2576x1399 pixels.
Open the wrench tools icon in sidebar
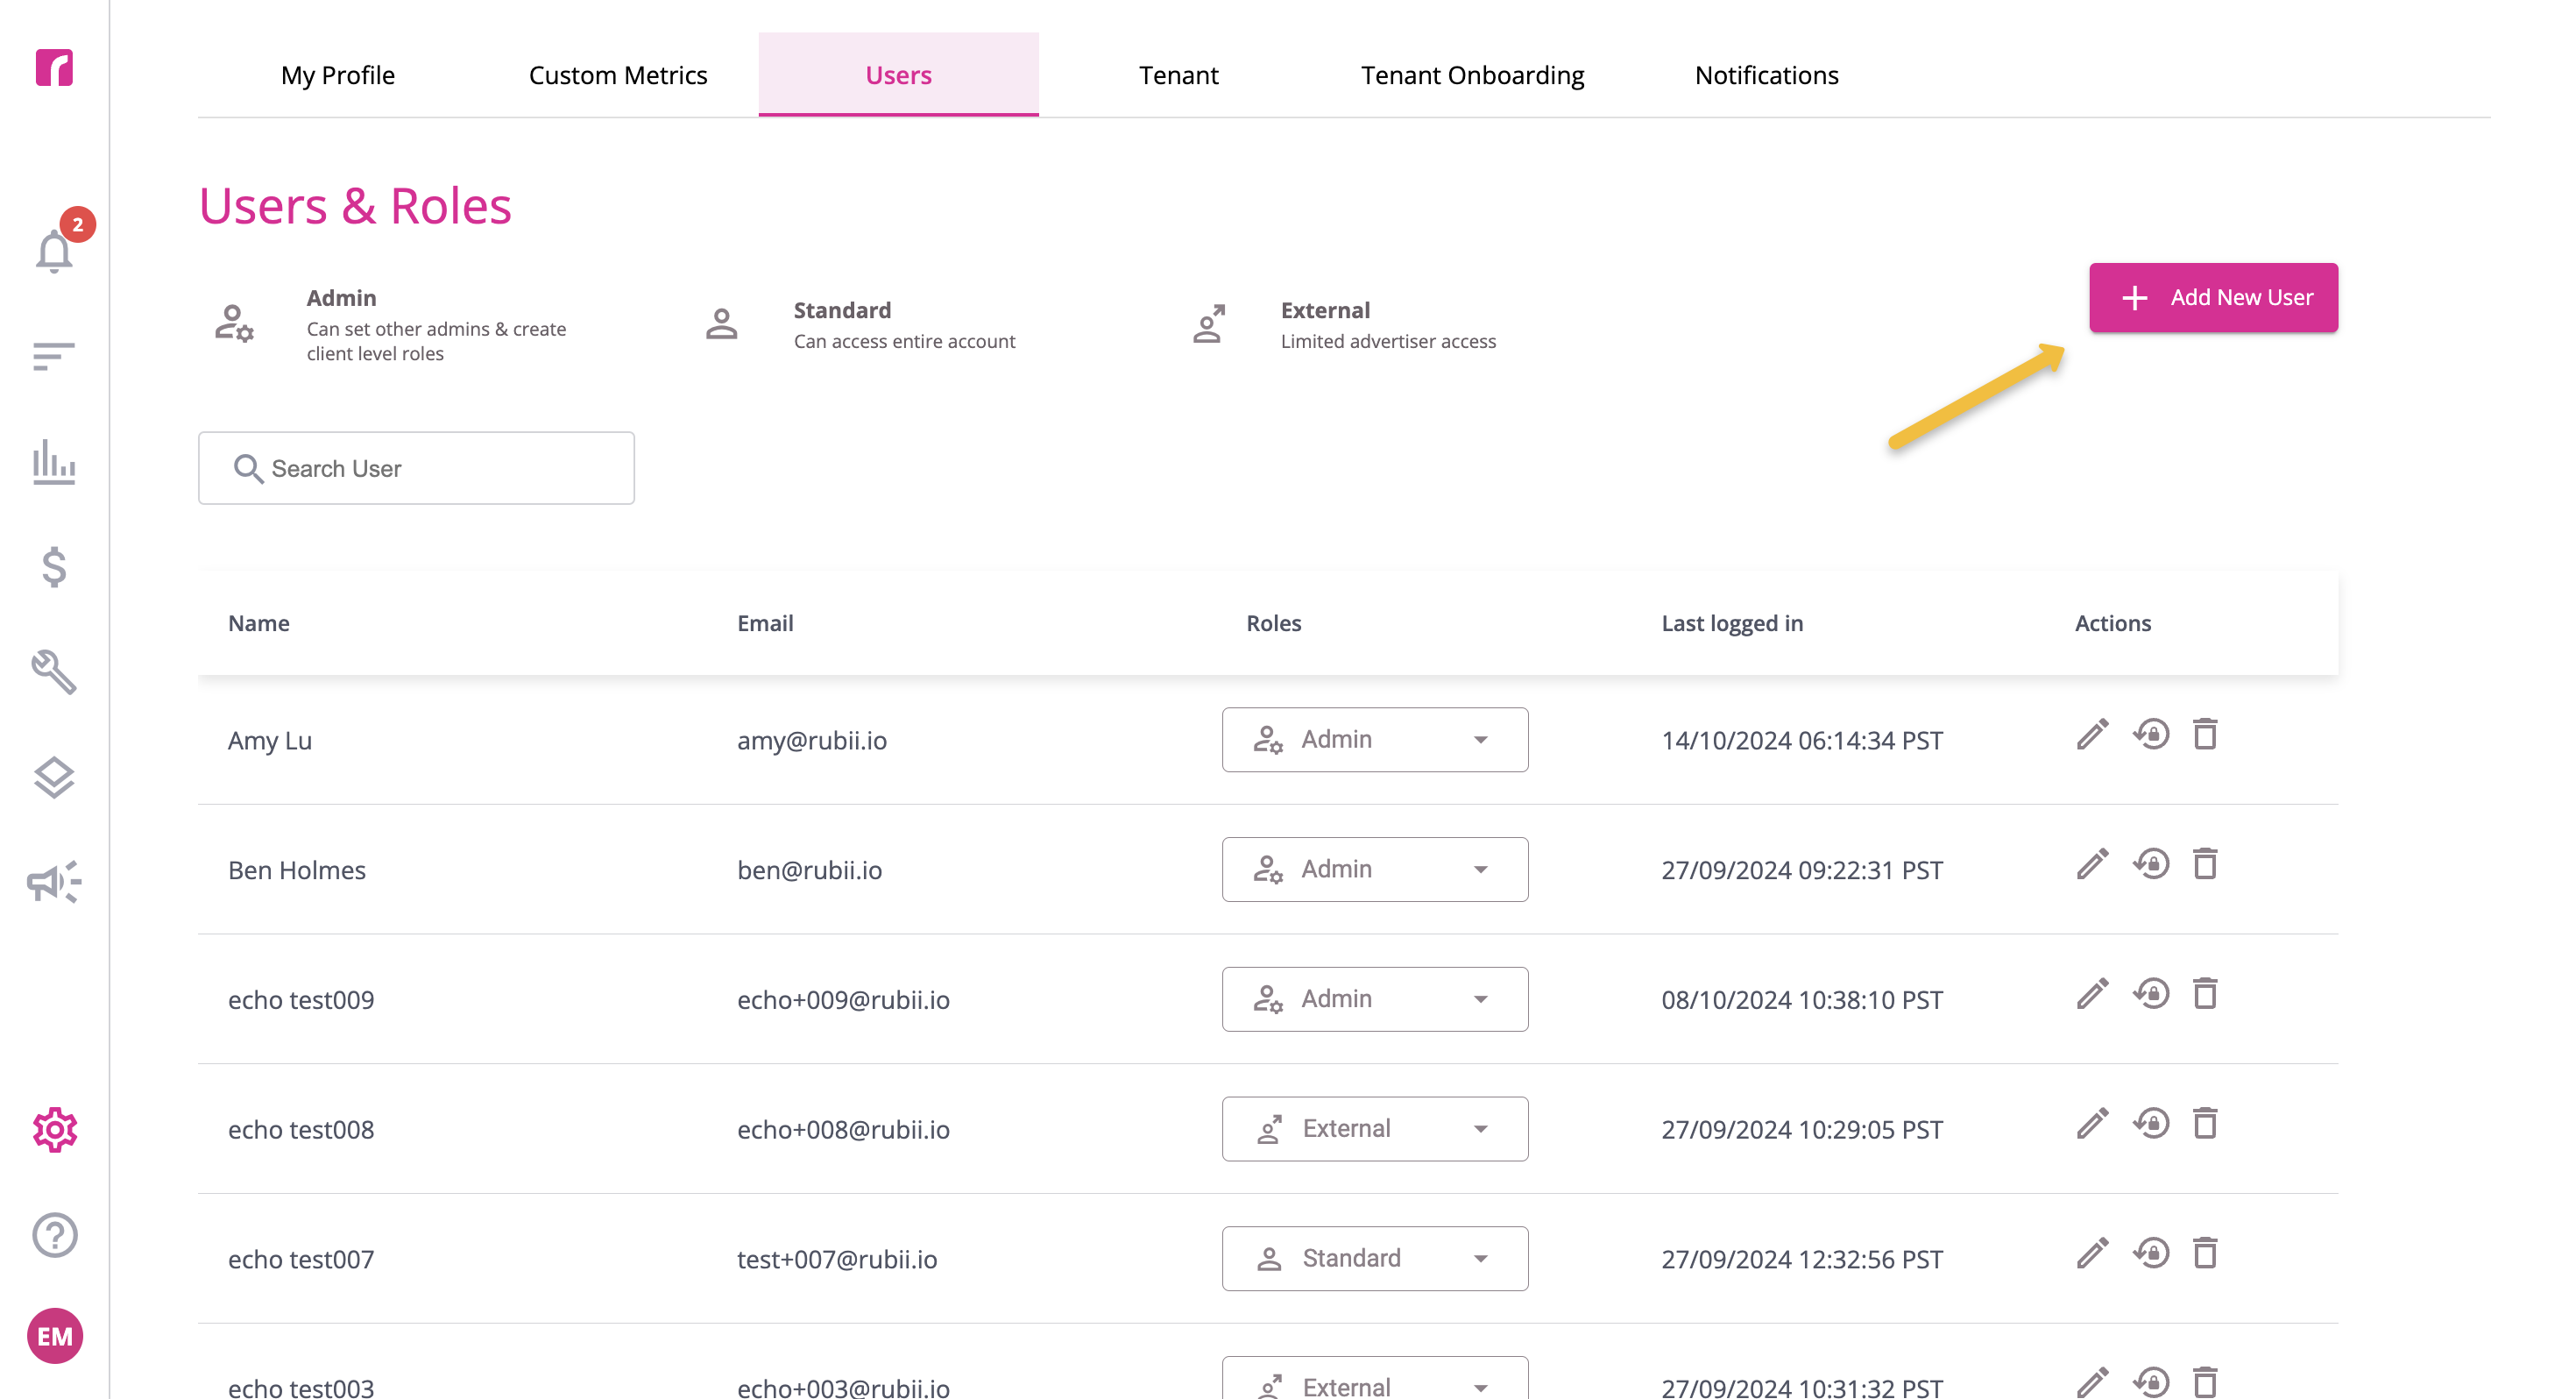[x=54, y=671]
